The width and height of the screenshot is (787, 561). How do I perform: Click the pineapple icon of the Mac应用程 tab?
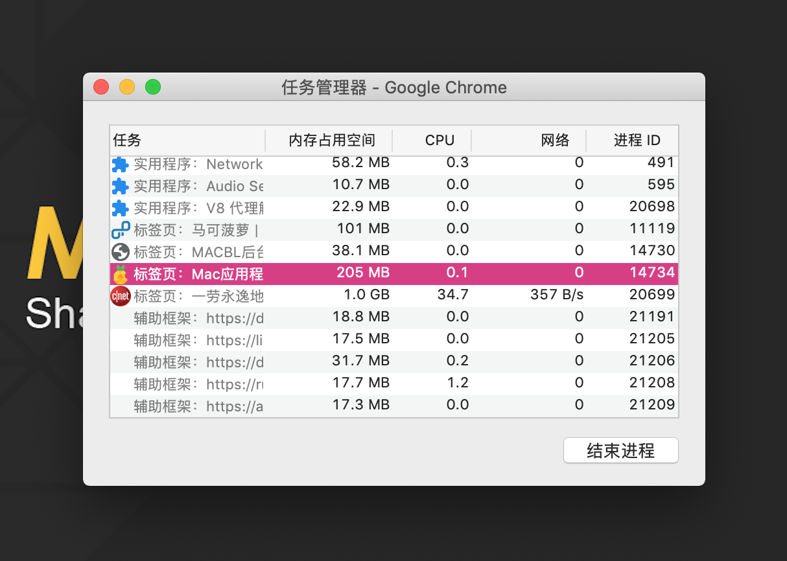coord(121,275)
